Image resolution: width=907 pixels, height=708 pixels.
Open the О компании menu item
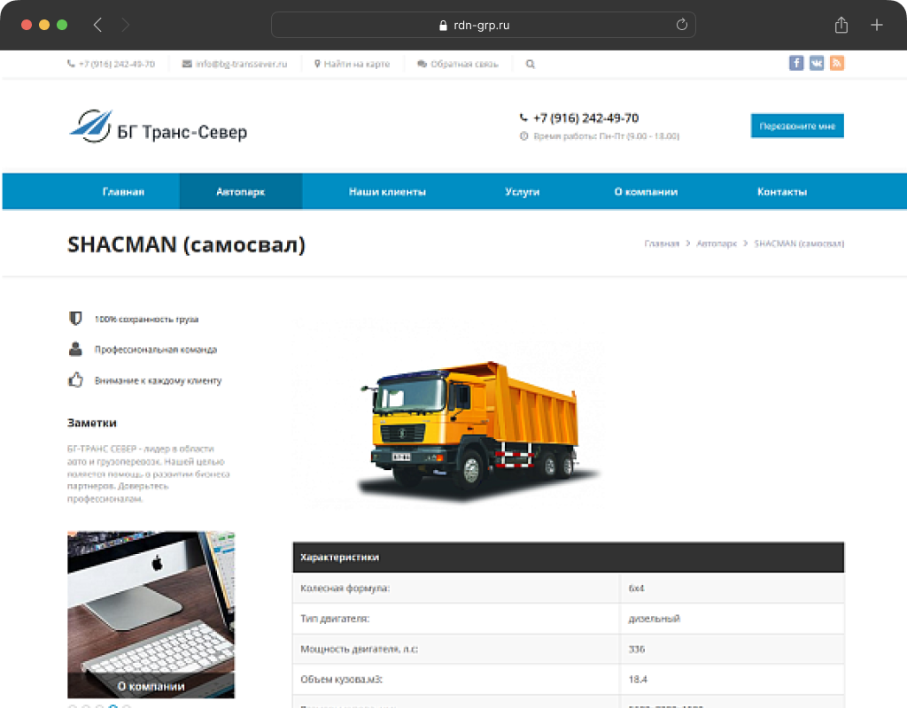[x=646, y=191]
